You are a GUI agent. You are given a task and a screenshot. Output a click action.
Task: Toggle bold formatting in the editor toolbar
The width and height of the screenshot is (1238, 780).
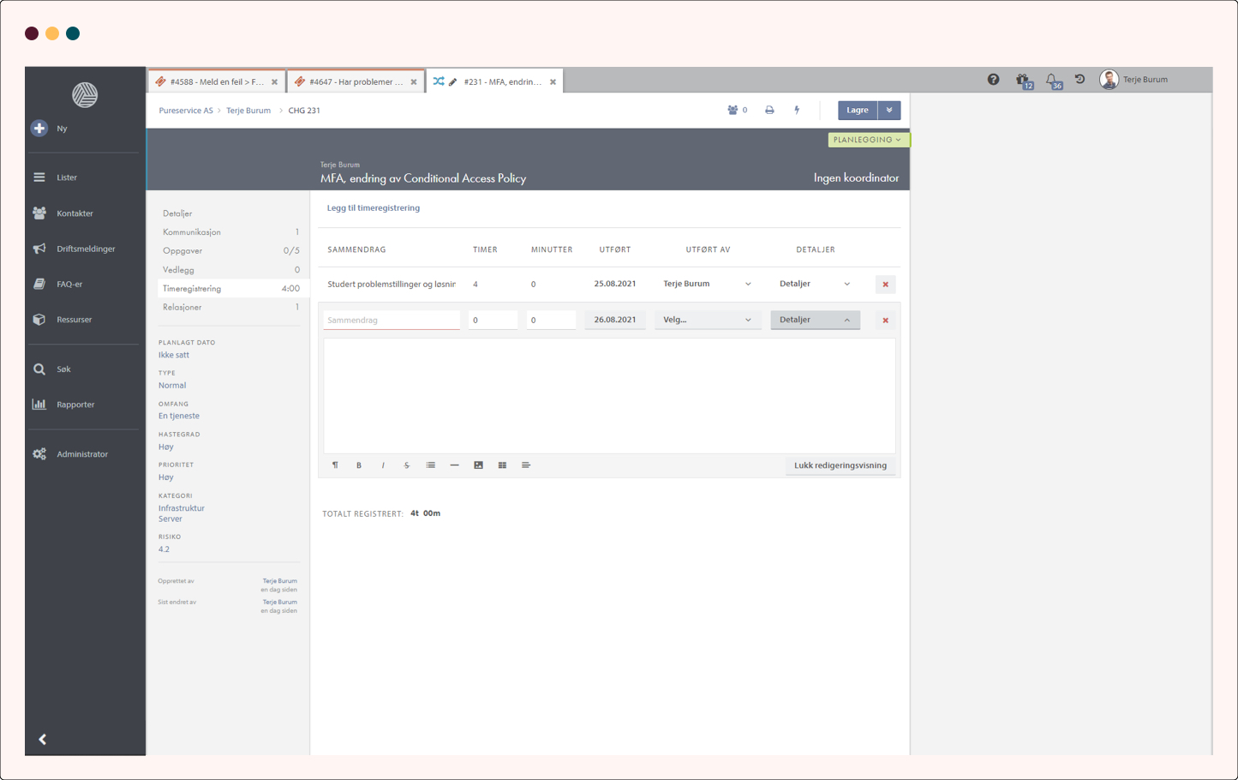359,465
